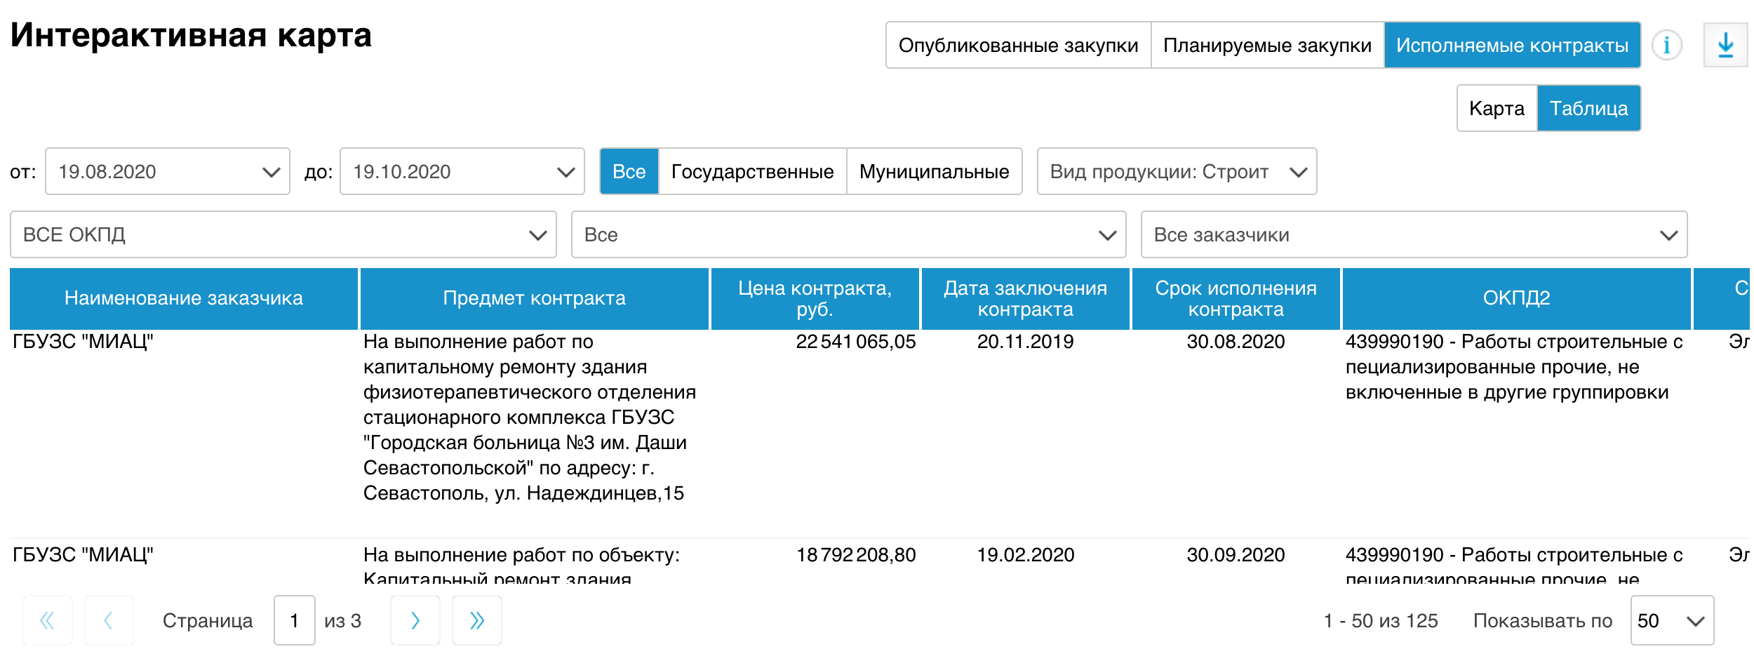Open the Планируемые закупки tab
Image resolution: width=1754 pixels, height=668 pixels.
pos(1267,46)
